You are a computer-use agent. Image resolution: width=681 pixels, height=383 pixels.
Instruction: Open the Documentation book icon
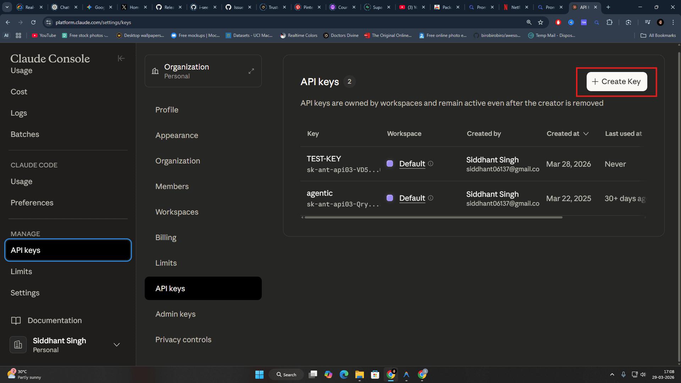(x=16, y=320)
